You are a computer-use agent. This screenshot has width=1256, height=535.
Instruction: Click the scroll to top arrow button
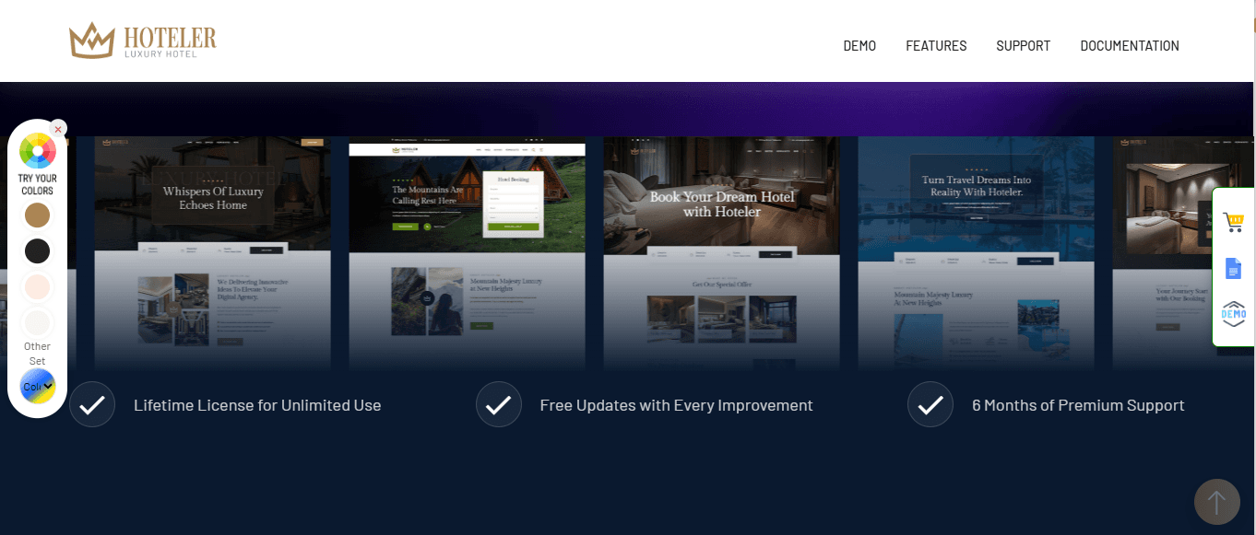pyautogui.click(x=1216, y=502)
